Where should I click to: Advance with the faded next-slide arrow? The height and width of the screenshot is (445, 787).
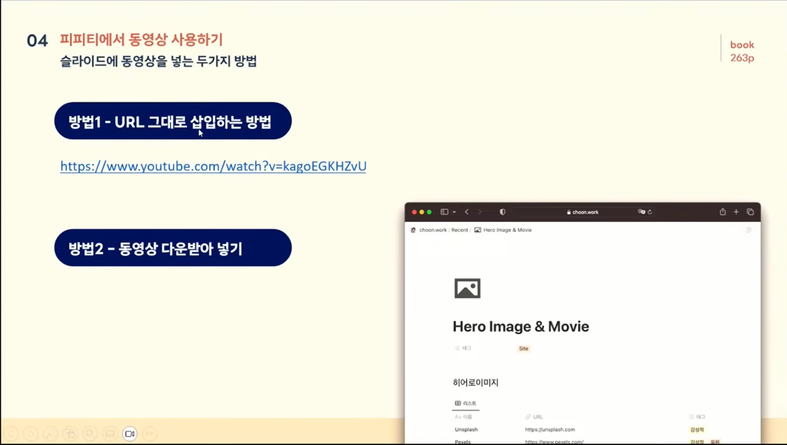click(x=31, y=434)
